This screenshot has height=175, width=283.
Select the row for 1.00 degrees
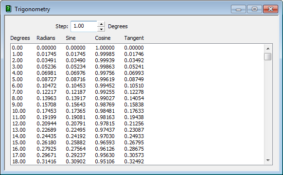coord(137,54)
